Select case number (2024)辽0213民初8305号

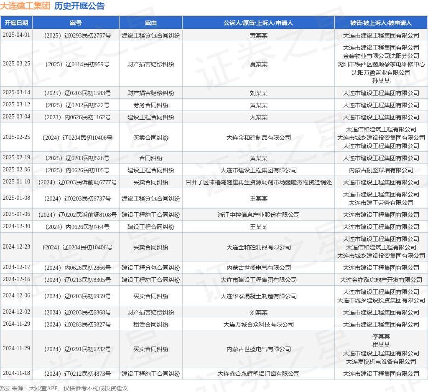point(77,280)
